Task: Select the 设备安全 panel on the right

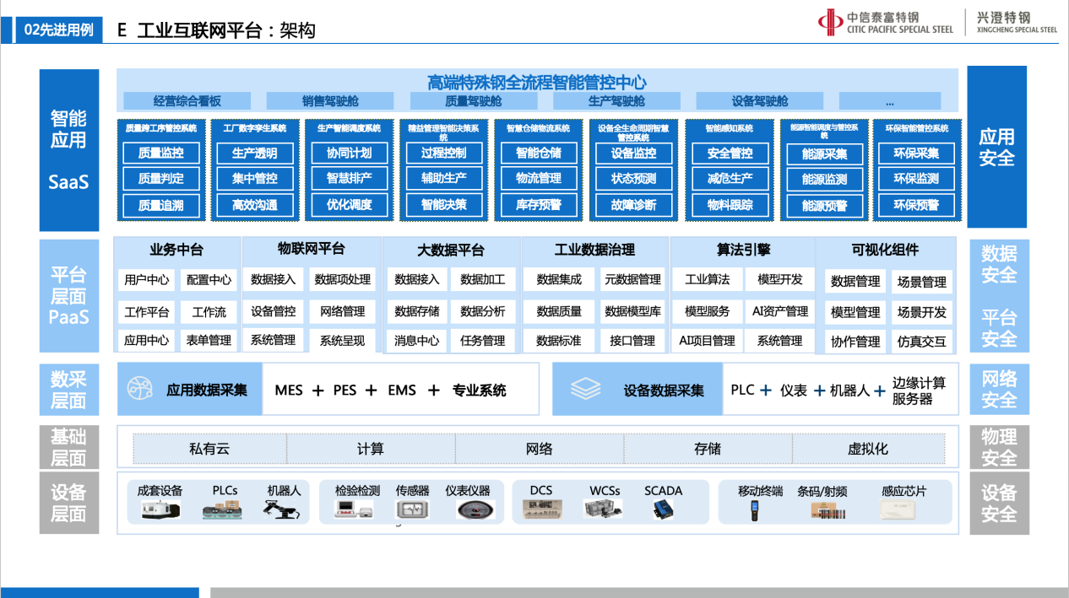Action: pos(1000,503)
